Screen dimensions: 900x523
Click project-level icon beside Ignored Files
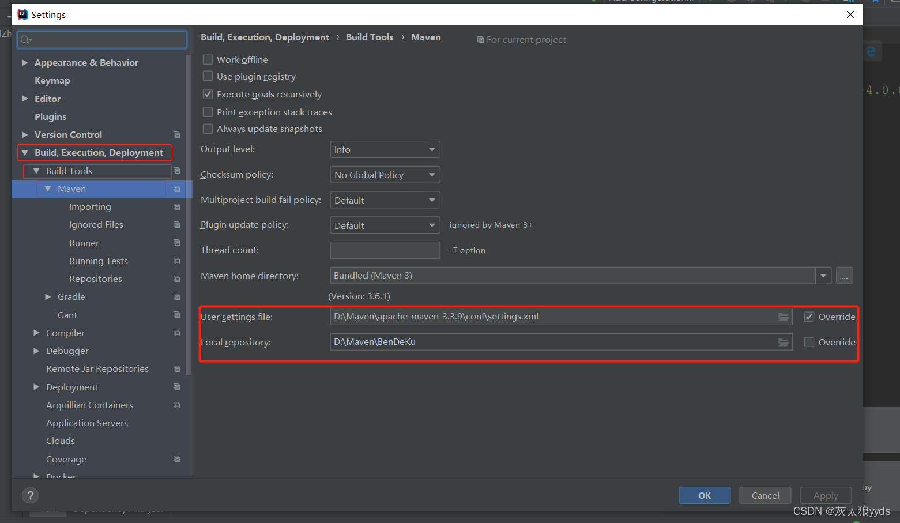177,225
